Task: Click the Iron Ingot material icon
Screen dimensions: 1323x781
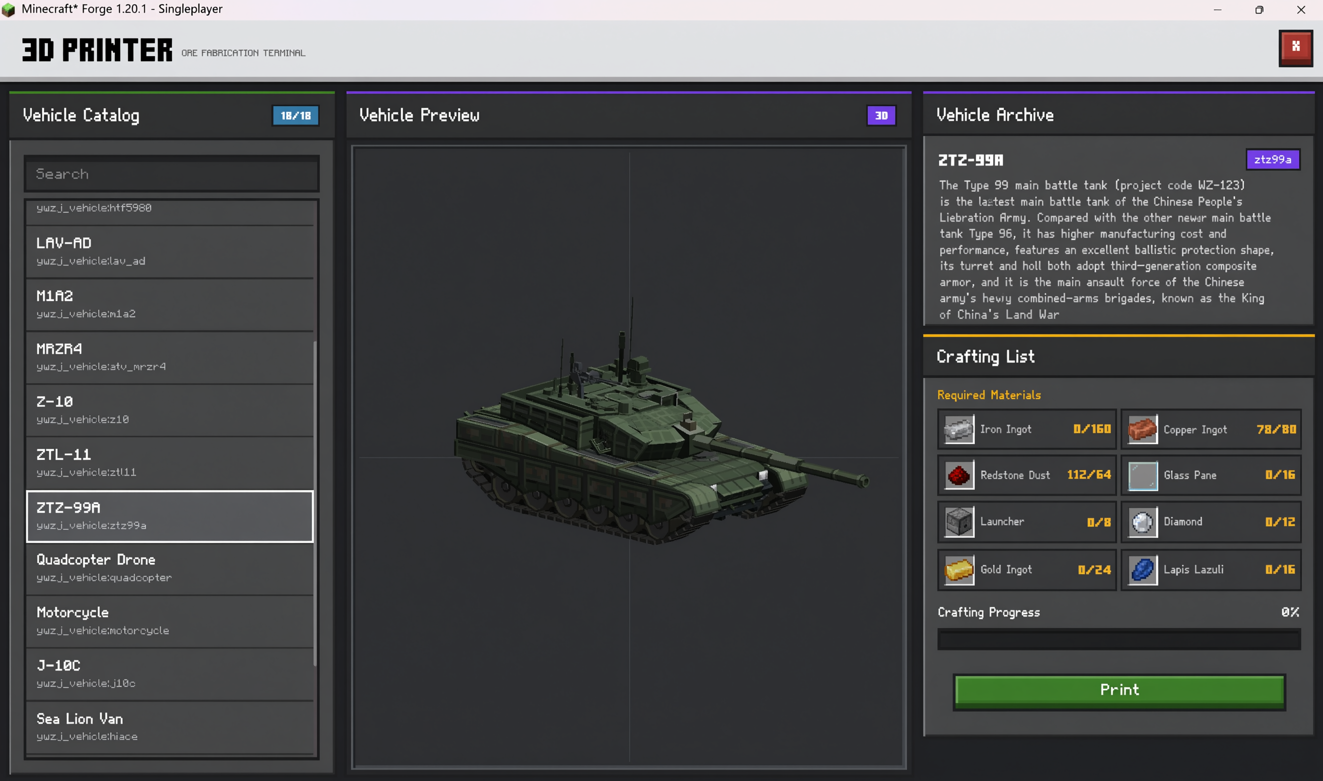Action: pos(959,429)
